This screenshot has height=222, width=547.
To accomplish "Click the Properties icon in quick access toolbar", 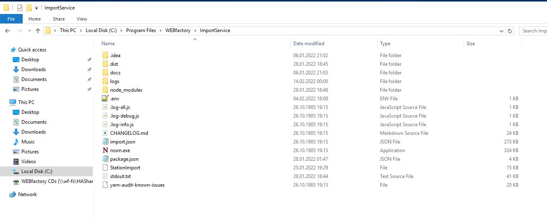I will coord(19,7).
